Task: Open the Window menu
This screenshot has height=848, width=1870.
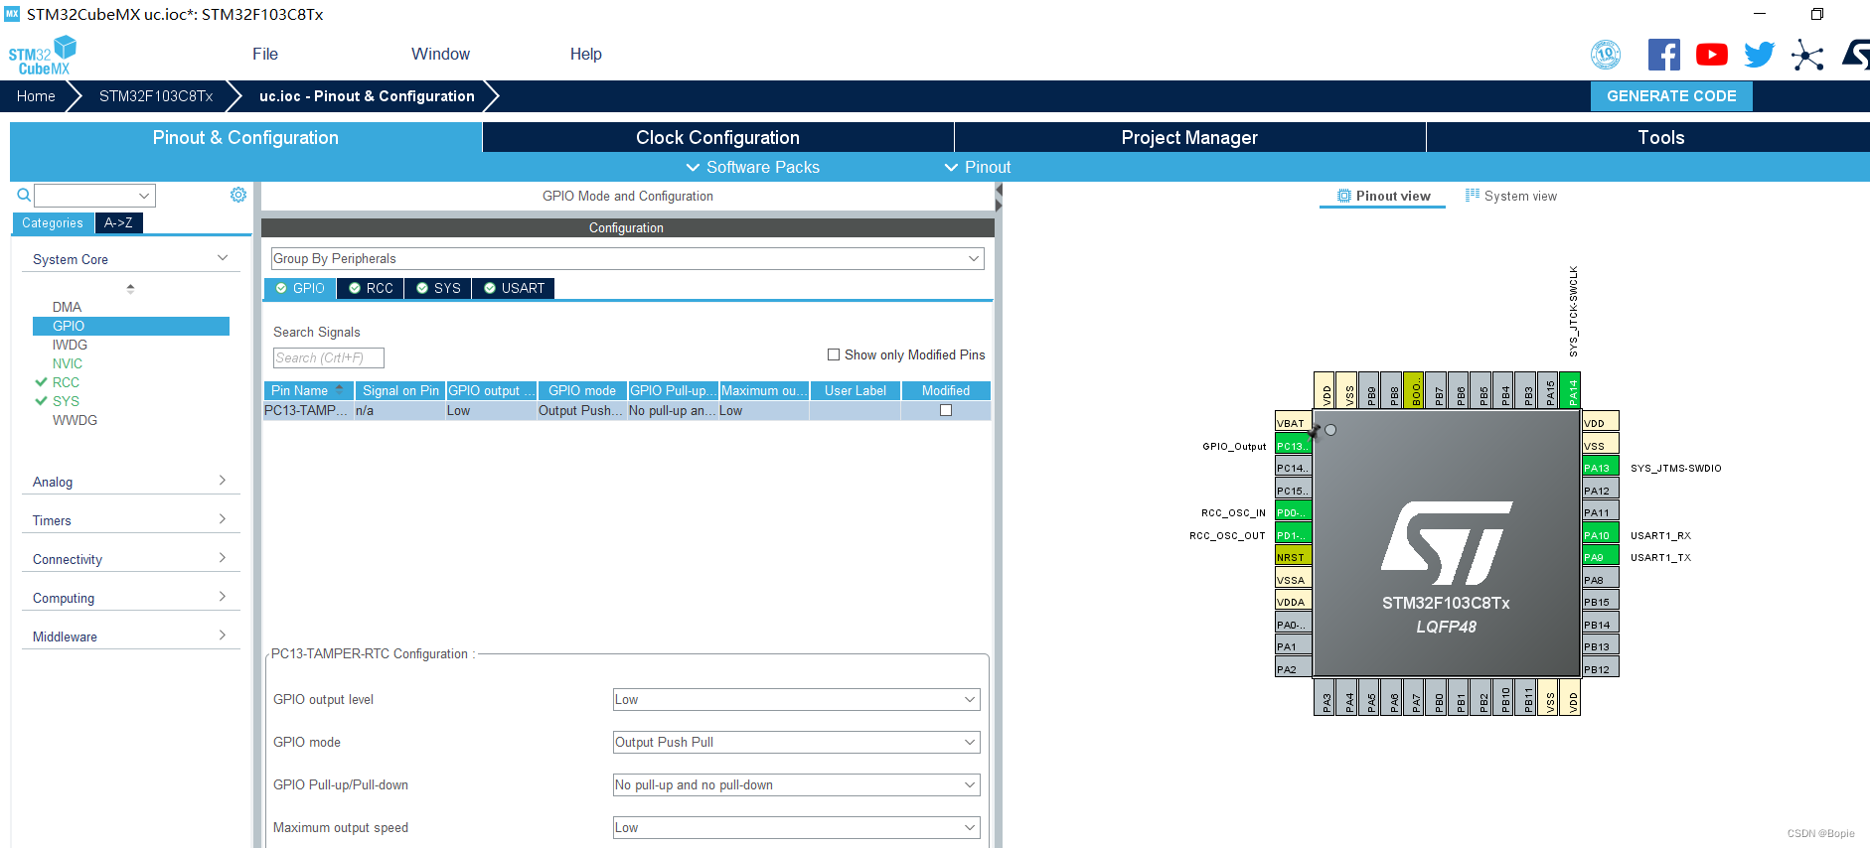Action: coord(440,54)
